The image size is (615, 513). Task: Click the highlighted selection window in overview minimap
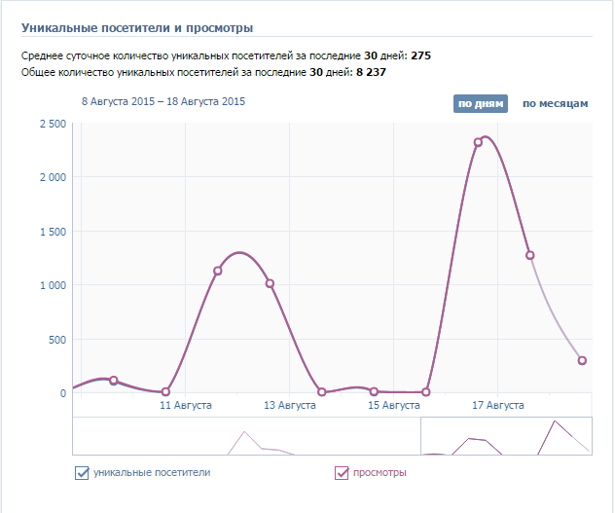pyautogui.click(x=505, y=436)
